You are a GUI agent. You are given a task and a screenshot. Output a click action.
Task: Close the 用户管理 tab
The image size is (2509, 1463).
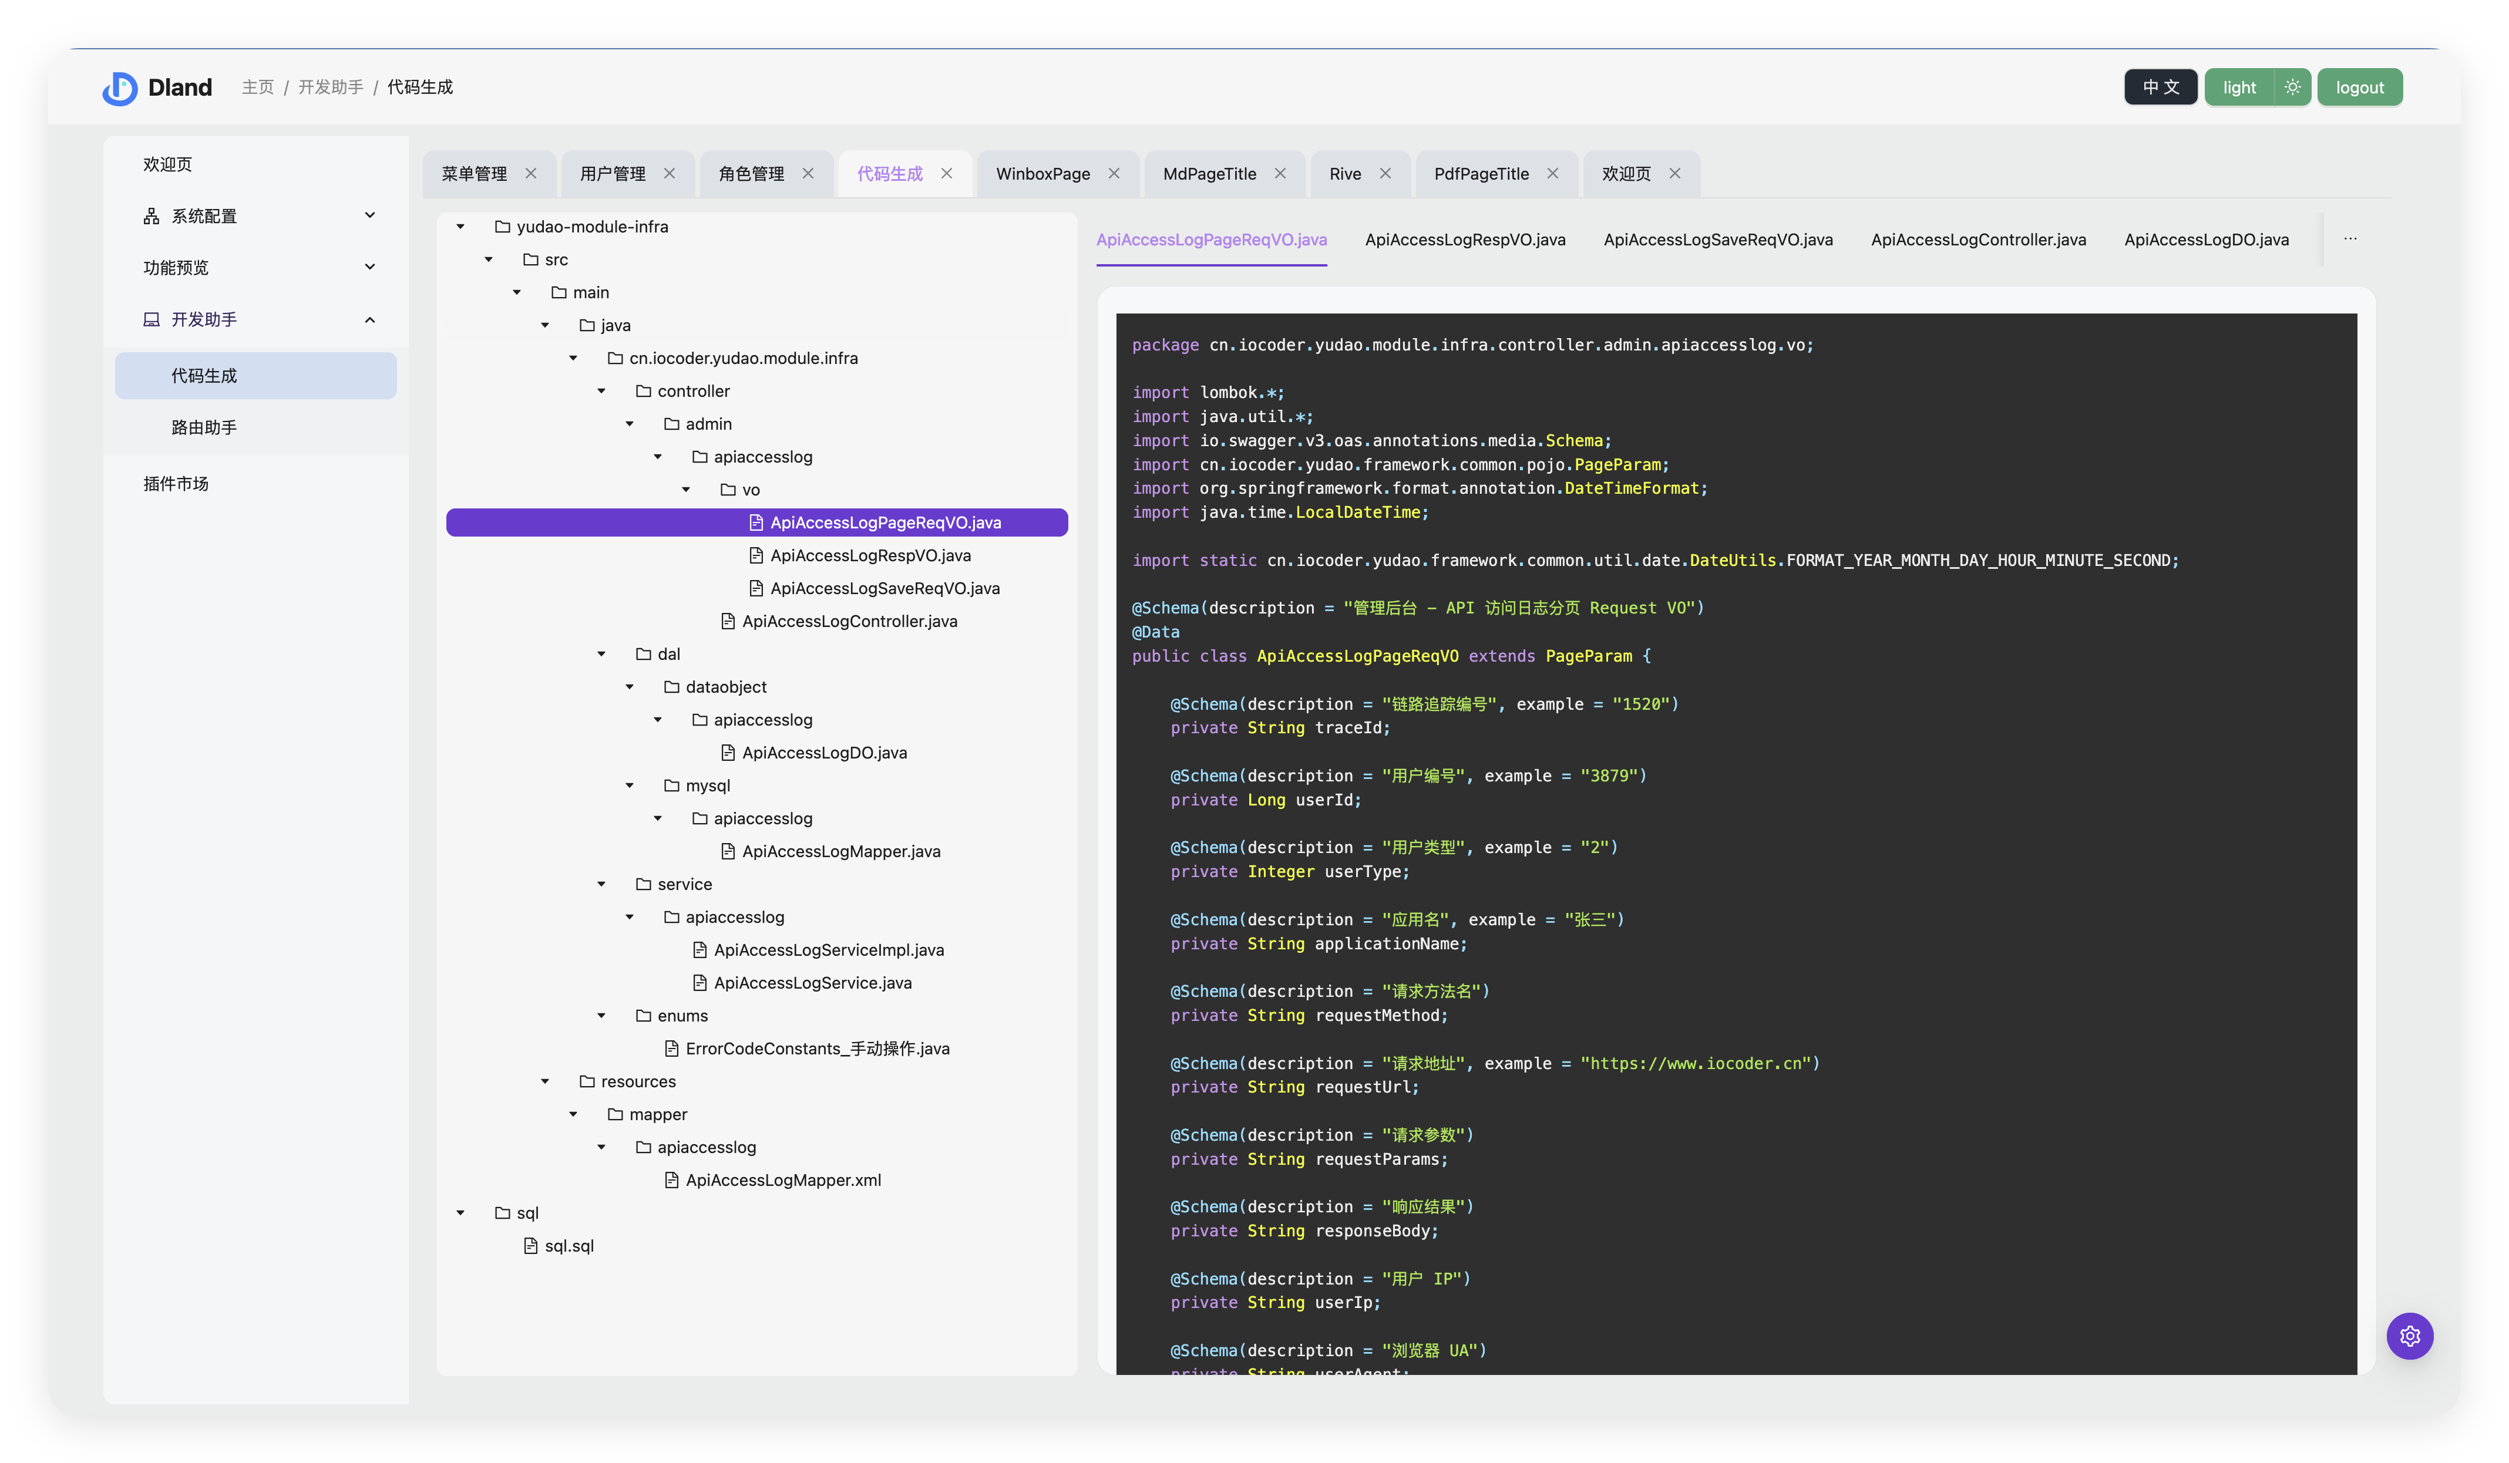tap(669, 173)
